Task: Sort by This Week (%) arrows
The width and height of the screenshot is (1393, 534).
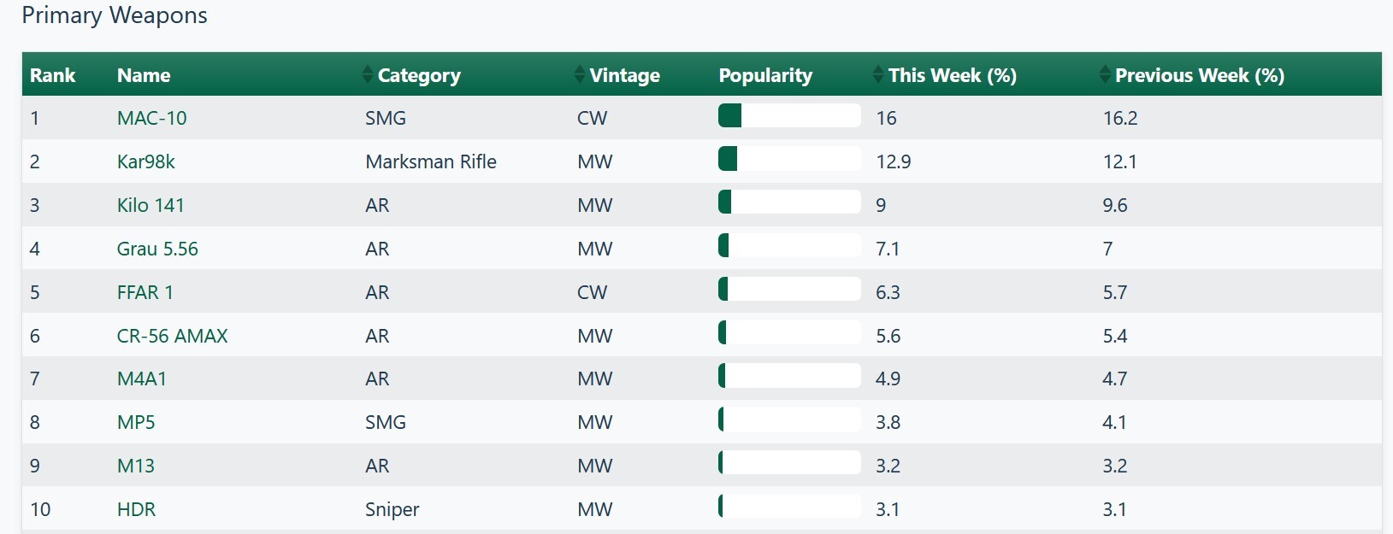Action: click(x=878, y=75)
